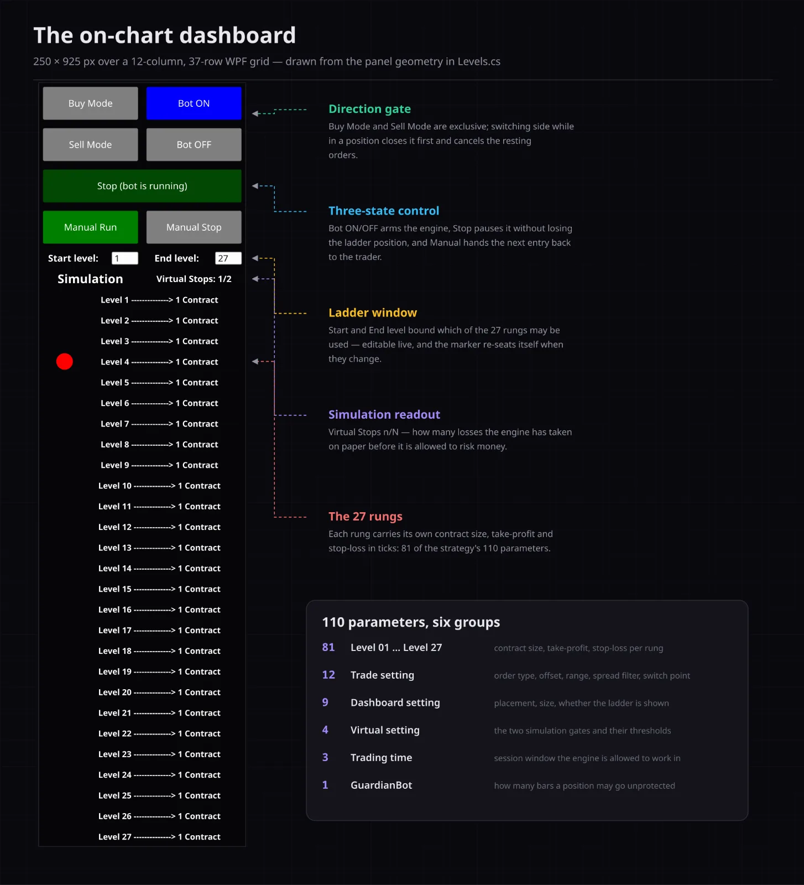Click Stop (bot is running) button

142,186
